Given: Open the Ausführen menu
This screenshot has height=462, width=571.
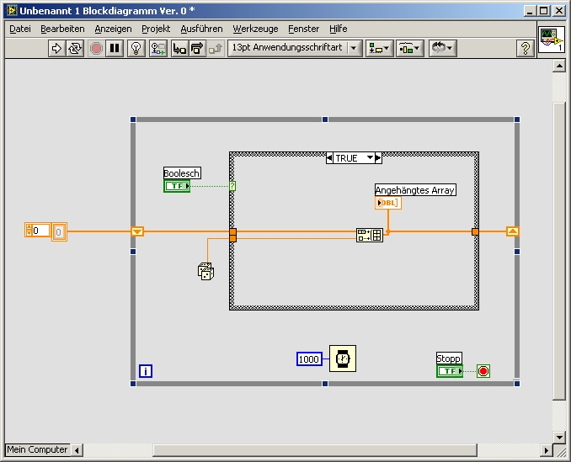Looking at the screenshot, I should [202, 29].
